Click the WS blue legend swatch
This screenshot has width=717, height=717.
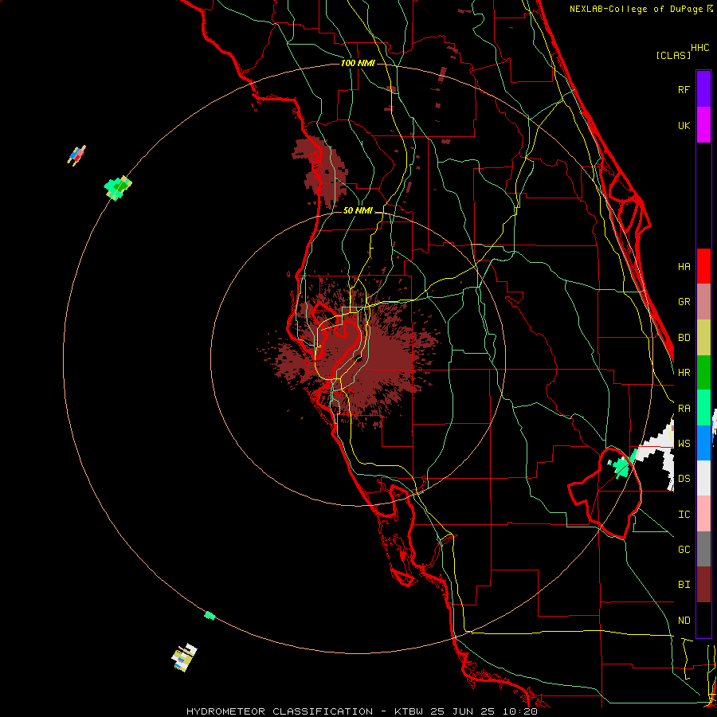[703, 443]
